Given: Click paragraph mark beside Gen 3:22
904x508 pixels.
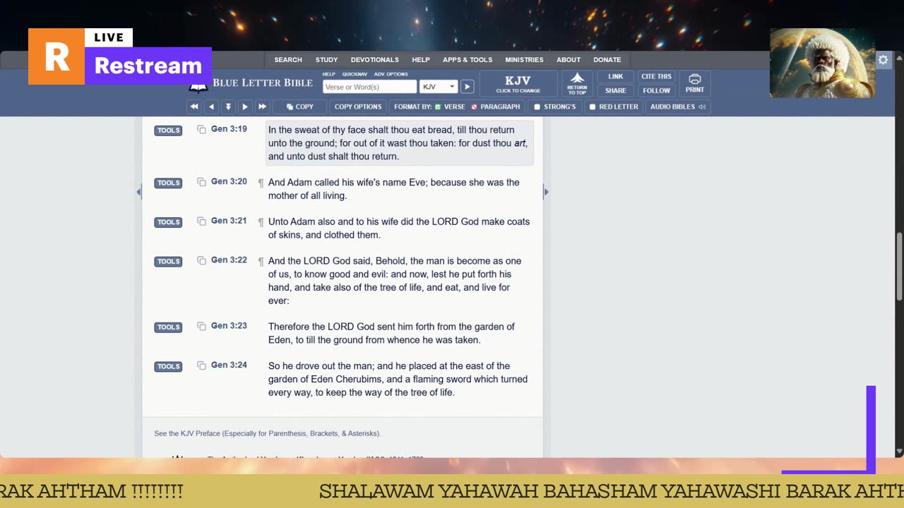Looking at the screenshot, I should pos(261,262).
